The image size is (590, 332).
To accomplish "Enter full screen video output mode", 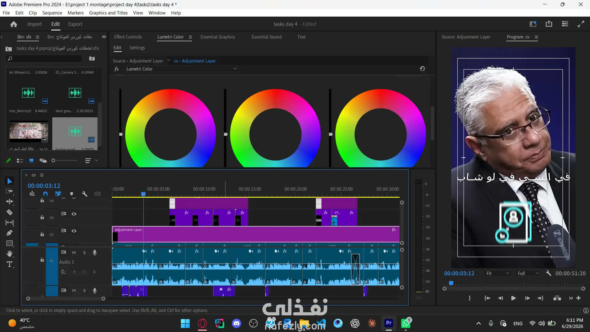I will pos(581,24).
